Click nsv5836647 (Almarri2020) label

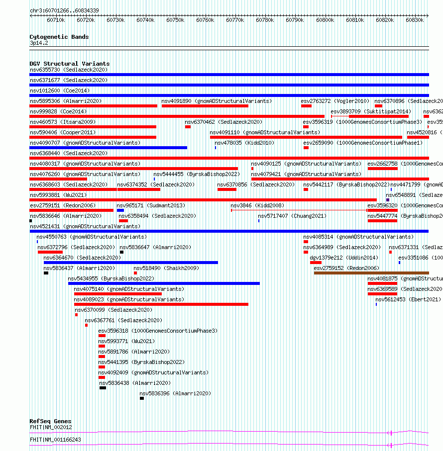tap(155, 247)
